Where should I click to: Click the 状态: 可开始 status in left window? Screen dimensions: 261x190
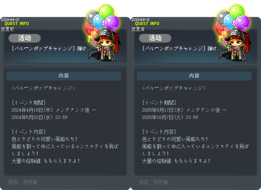click(x=23, y=182)
